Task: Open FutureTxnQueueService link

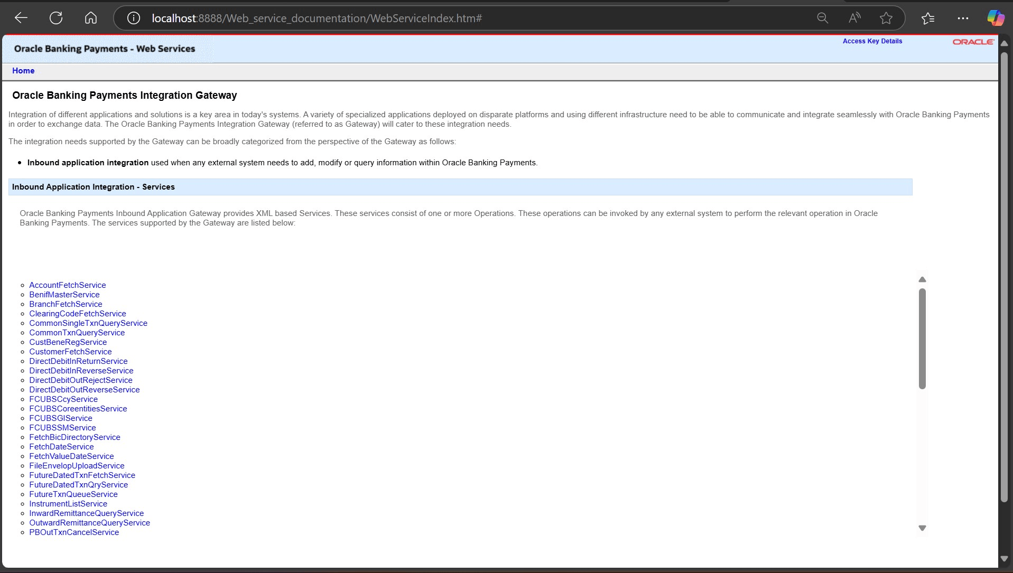Action: tap(73, 494)
